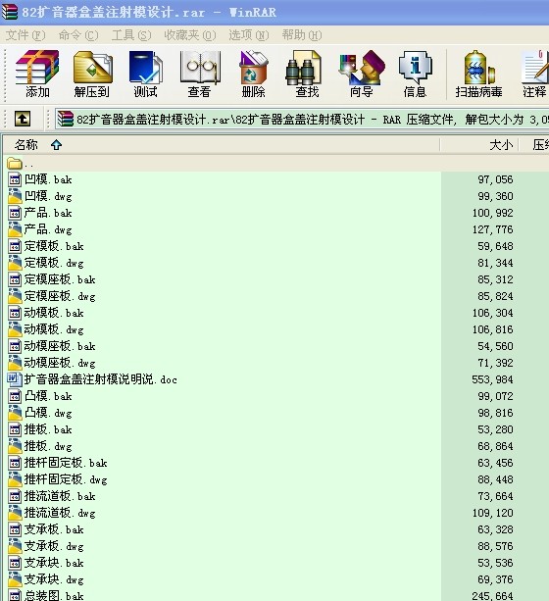
Task: Sort files by 大小 column header
Action: [479, 145]
